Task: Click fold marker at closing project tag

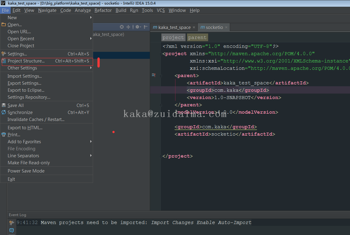Action: [x=161, y=156]
